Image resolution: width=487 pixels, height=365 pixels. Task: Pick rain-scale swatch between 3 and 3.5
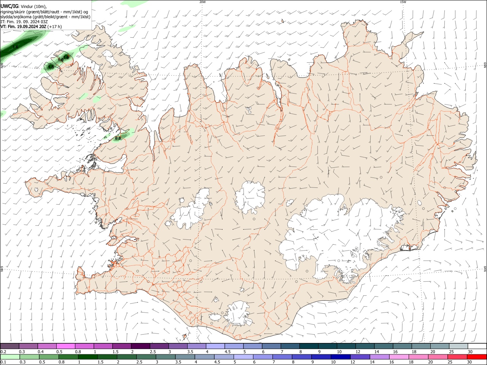pos(165,357)
